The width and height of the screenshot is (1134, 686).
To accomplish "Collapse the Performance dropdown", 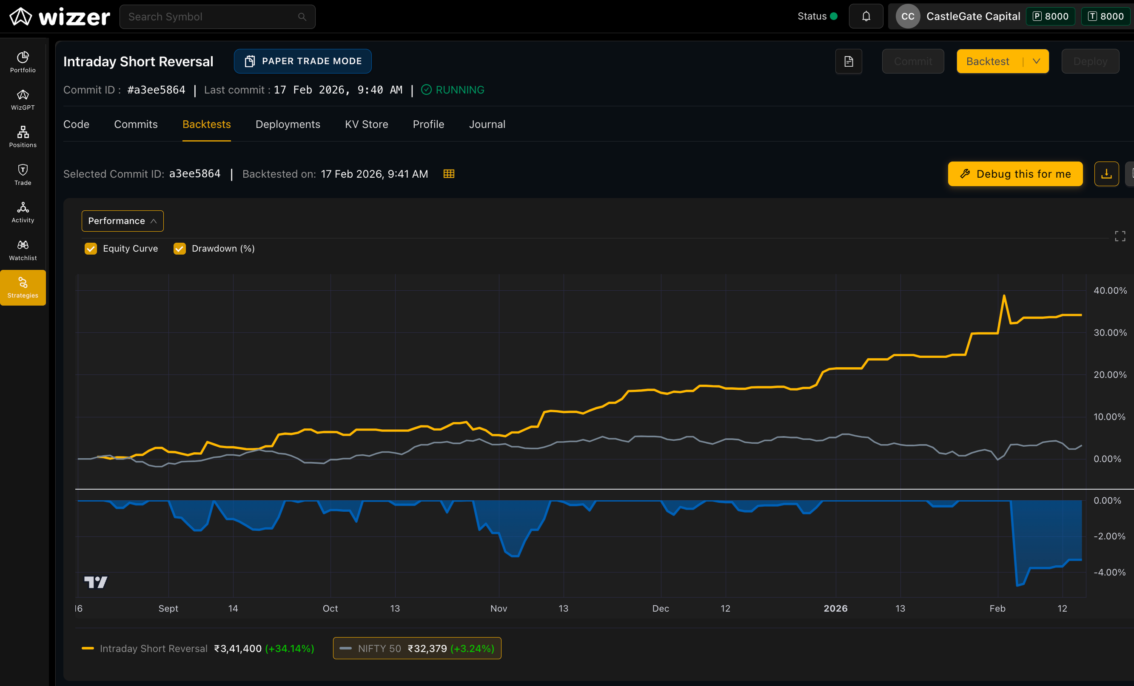I will [x=123, y=221].
